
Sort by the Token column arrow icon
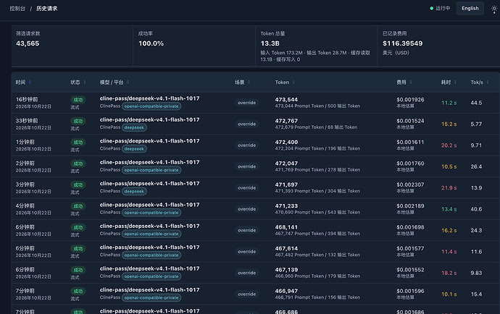click(293, 82)
